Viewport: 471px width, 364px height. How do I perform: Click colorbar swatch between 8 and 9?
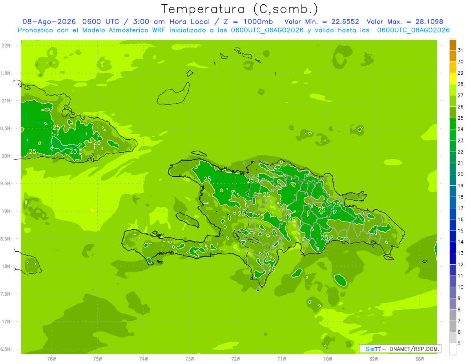[453, 304]
